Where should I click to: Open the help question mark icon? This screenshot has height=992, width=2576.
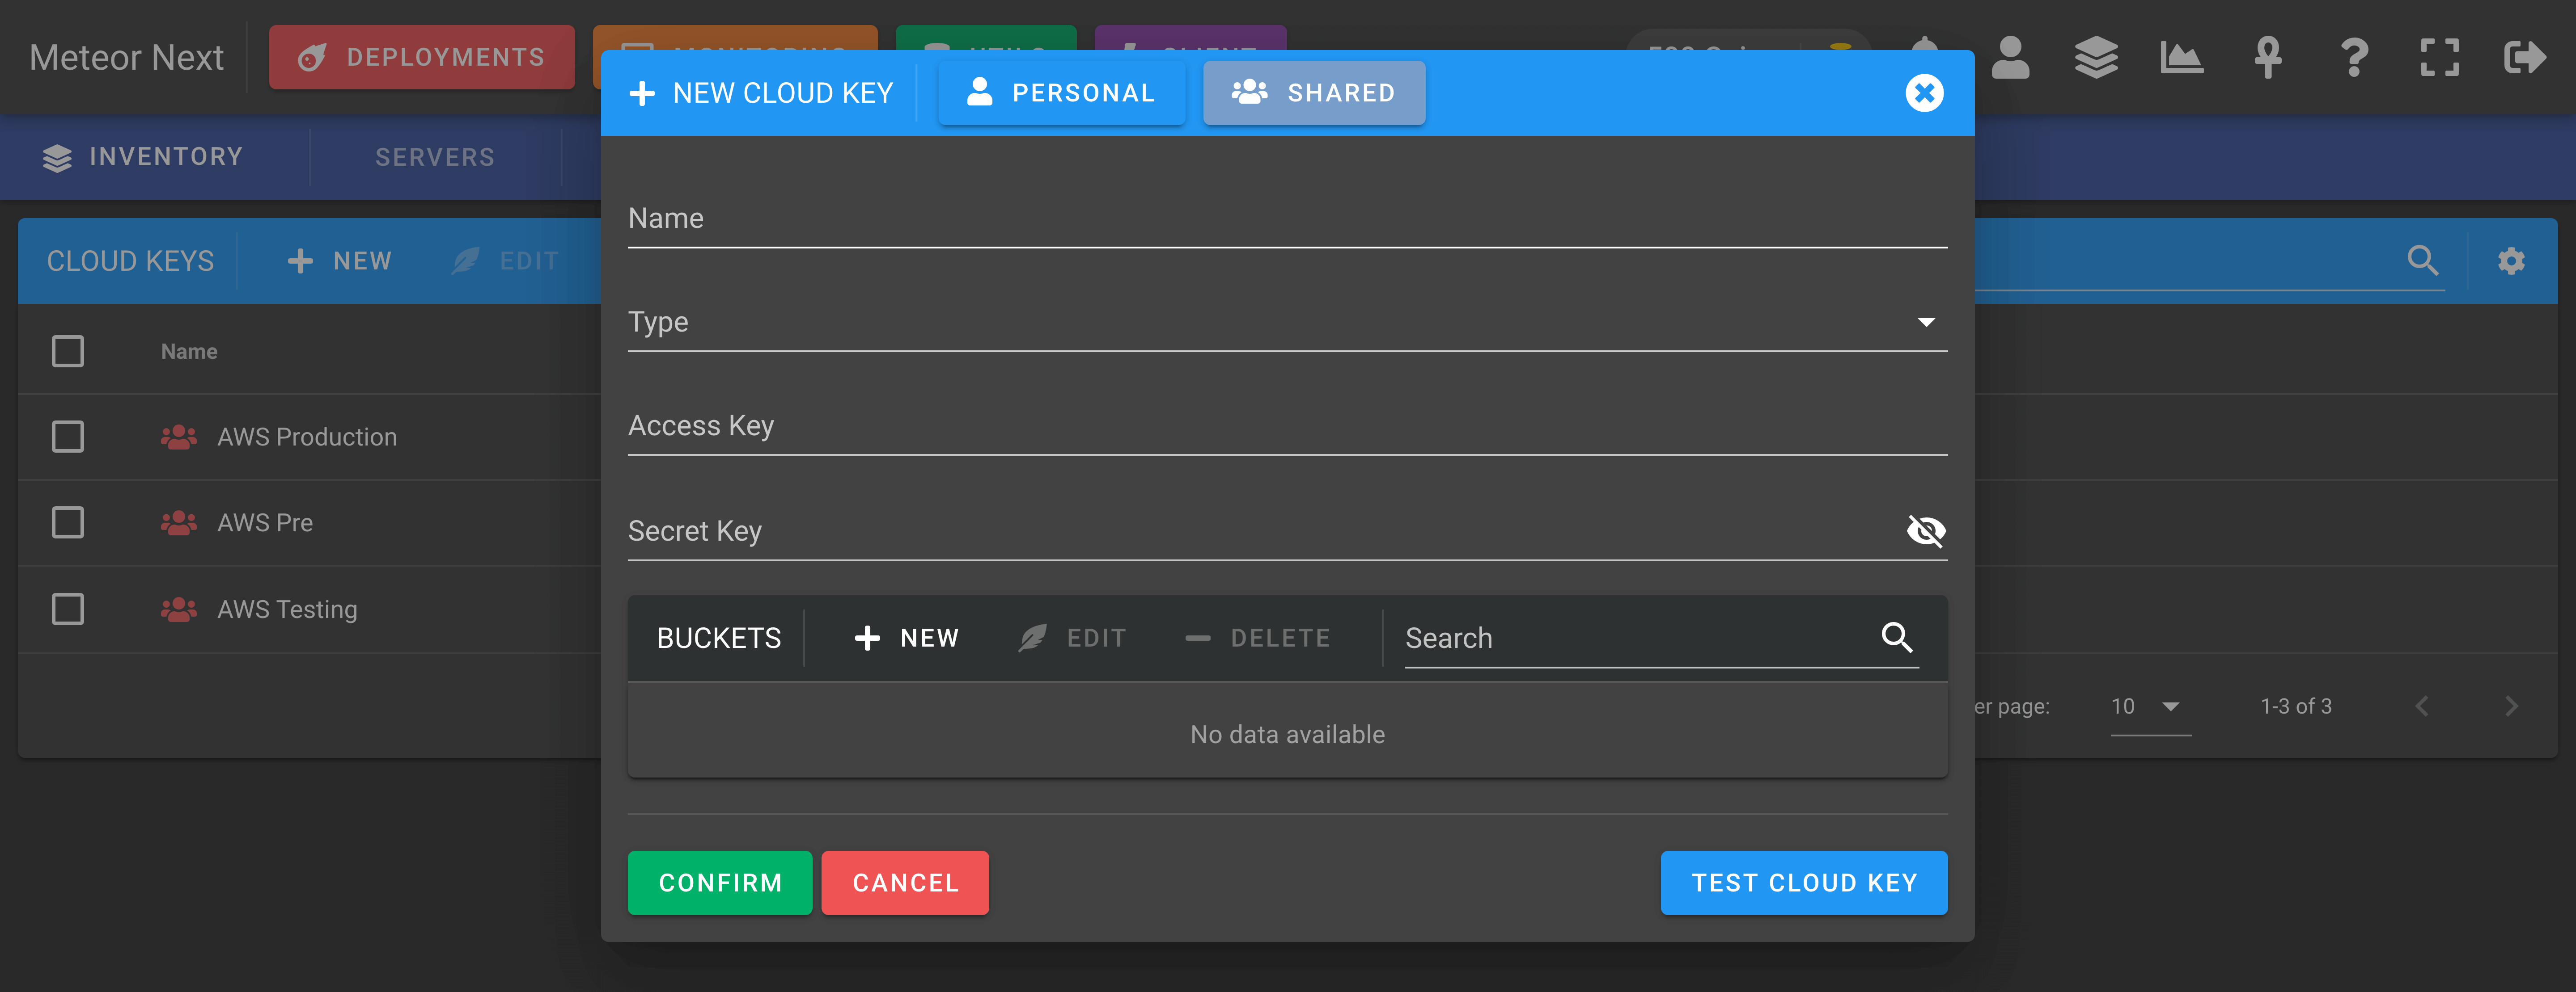coord(2354,58)
